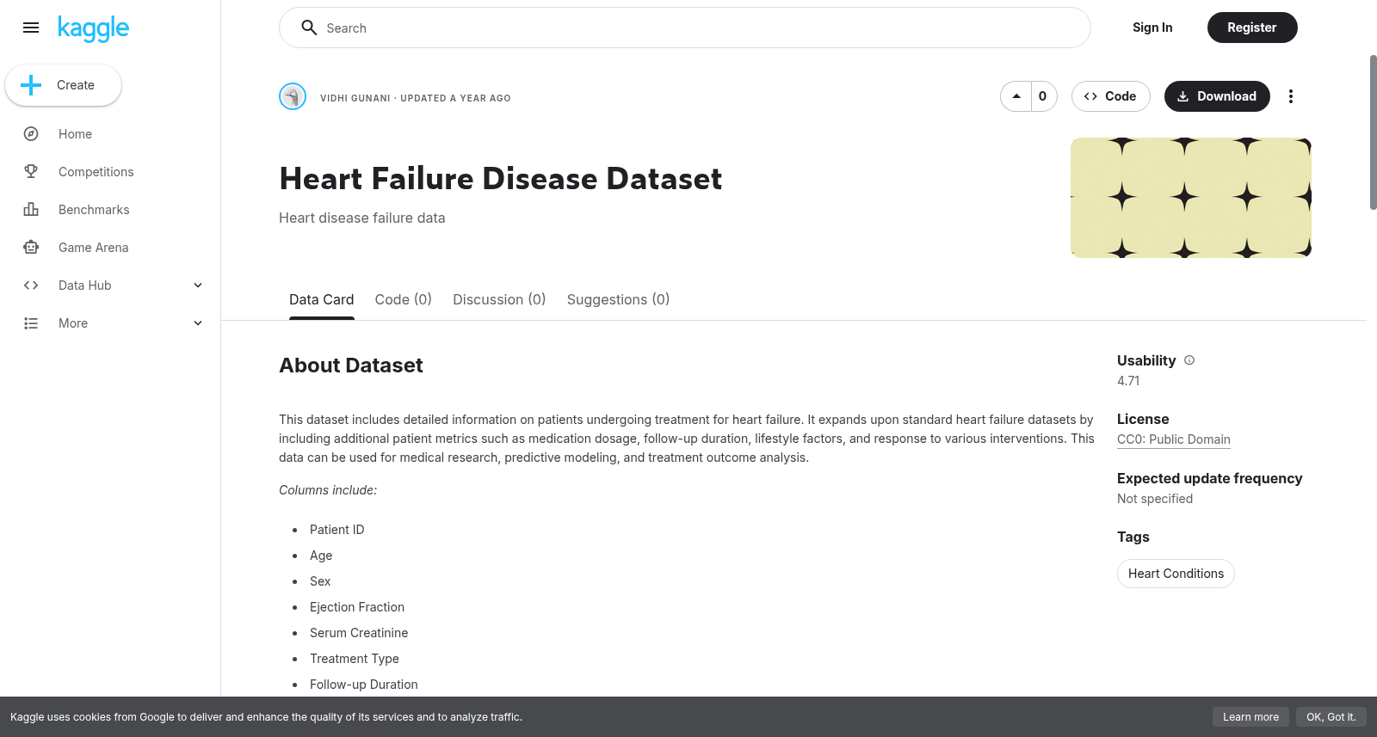Click the Kaggle logo
Viewport: 1377px width, 737px height.
tap(93, 28)
